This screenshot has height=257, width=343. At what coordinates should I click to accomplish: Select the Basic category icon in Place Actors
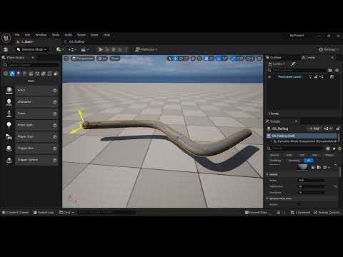12,74
